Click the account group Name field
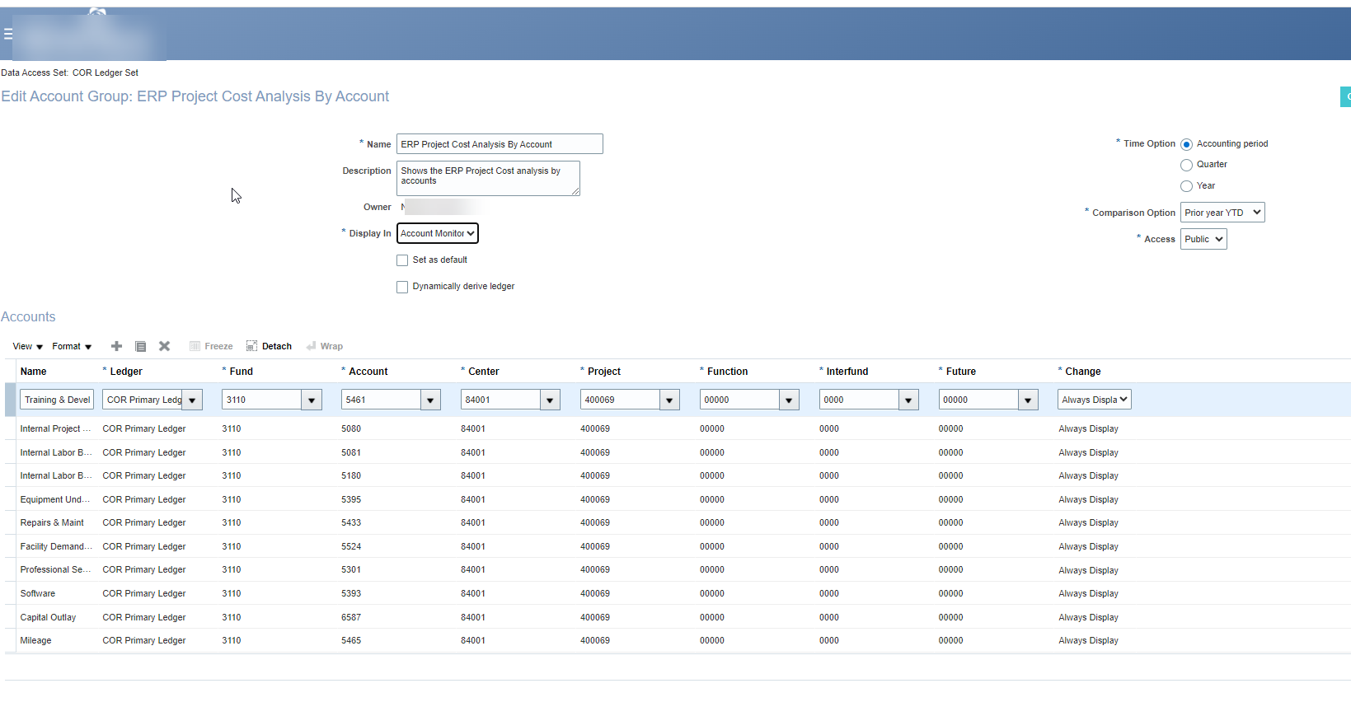This screenshot has height=702, width=1351. [500, 144]
